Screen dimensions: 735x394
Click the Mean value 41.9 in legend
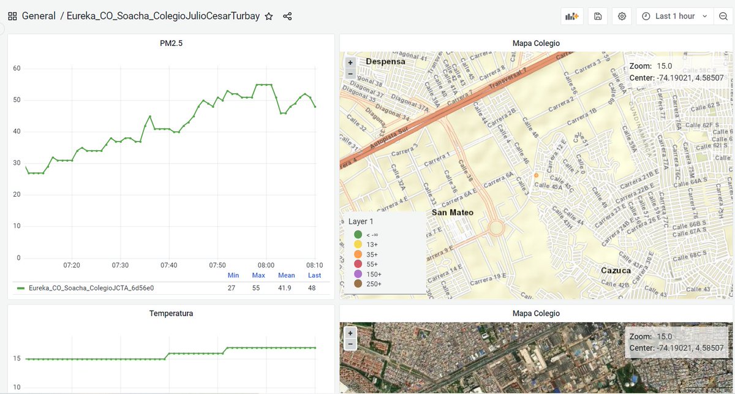(x=284, y=288)
